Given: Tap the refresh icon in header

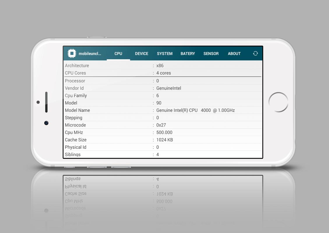Looking at the screenshot, I should tap(255, 54).
